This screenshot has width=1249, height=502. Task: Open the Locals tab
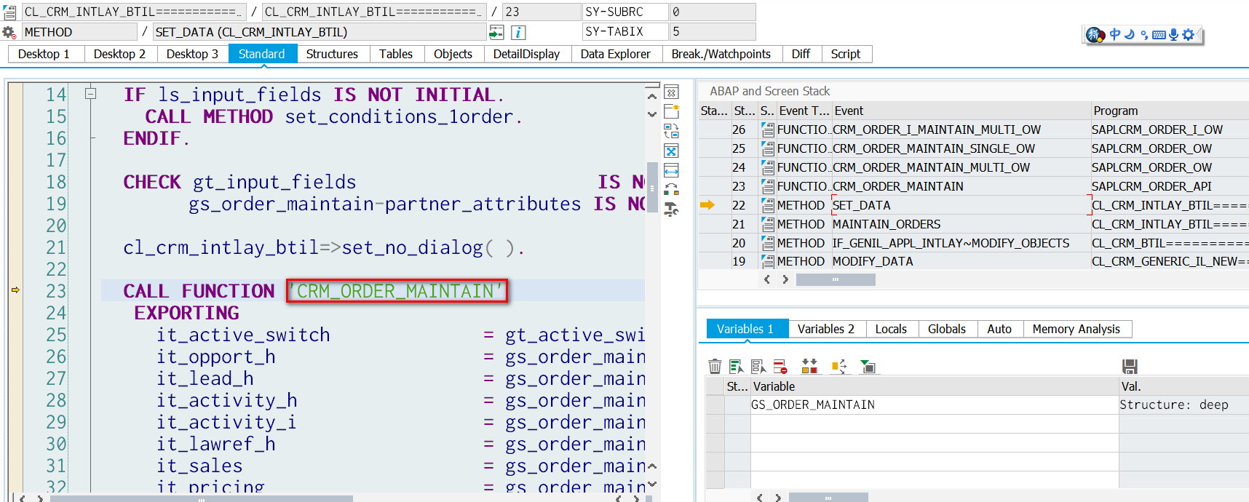(x=891, y=329)
